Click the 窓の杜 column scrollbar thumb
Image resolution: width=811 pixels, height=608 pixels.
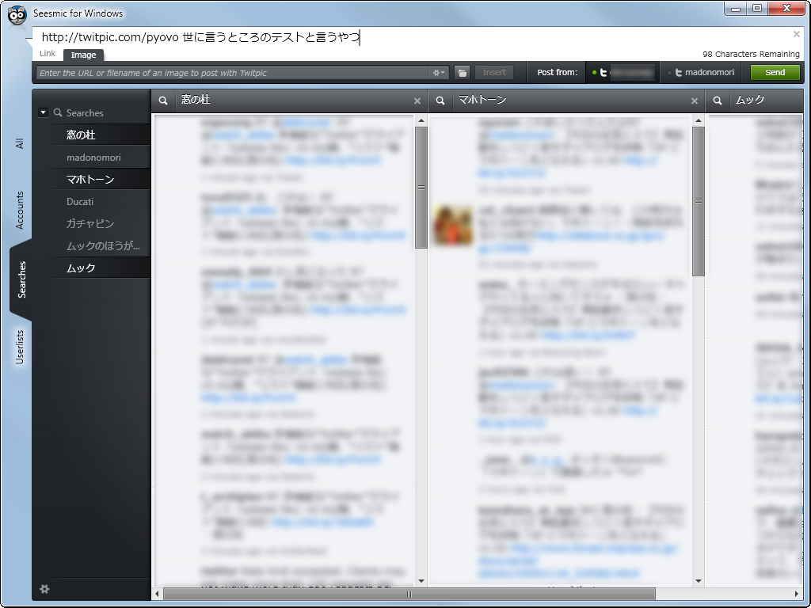pyautogui.click(x=421, y=187)
